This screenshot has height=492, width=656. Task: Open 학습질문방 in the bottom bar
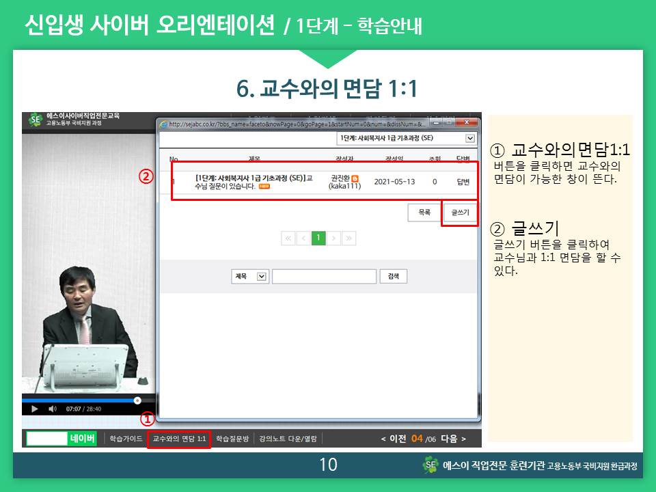click(232, 439)
